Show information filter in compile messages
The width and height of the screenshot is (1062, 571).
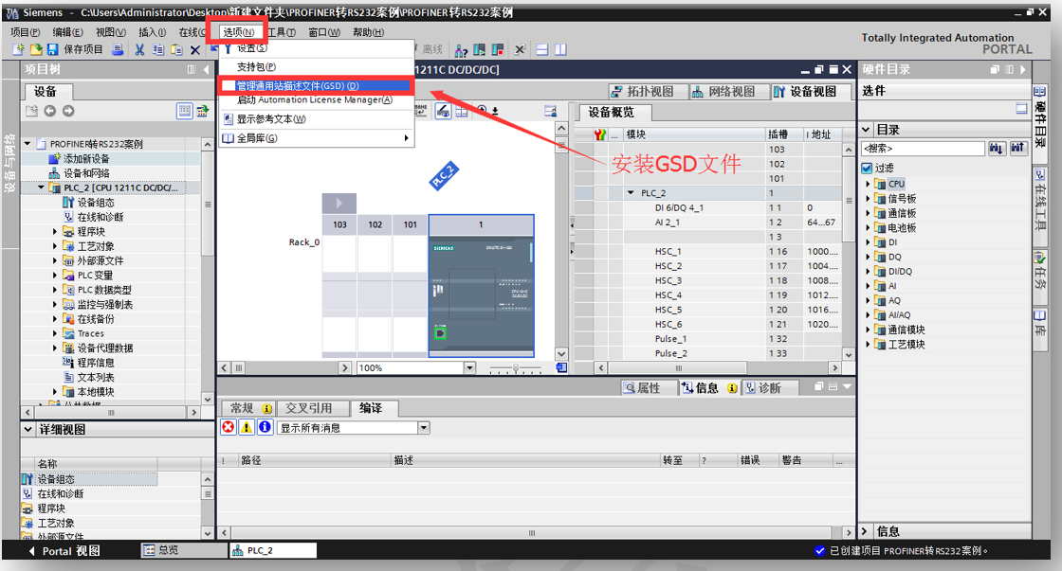tap(265, 427)
